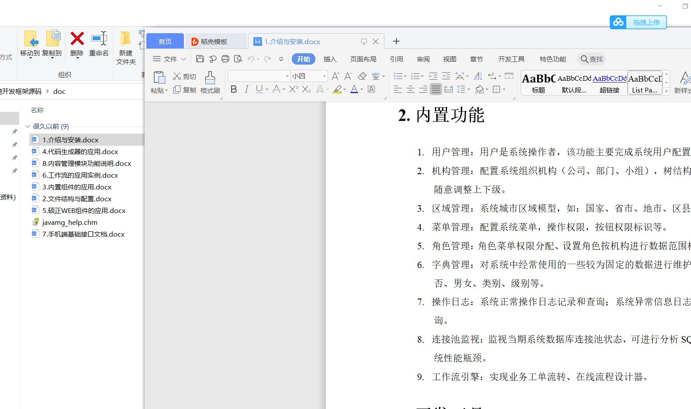Click 重命名 Rename in Explorer ribbon
Image resolution: width=691 pixels, height=409 pixels.
99,44
